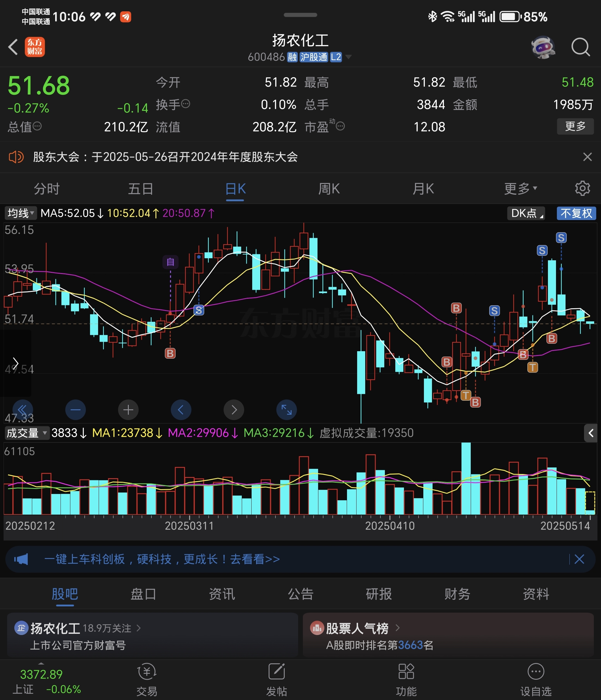Viewport: 601px width, 700px height.
Task: Expand chart to fullscreen
Action: (286, 410)
